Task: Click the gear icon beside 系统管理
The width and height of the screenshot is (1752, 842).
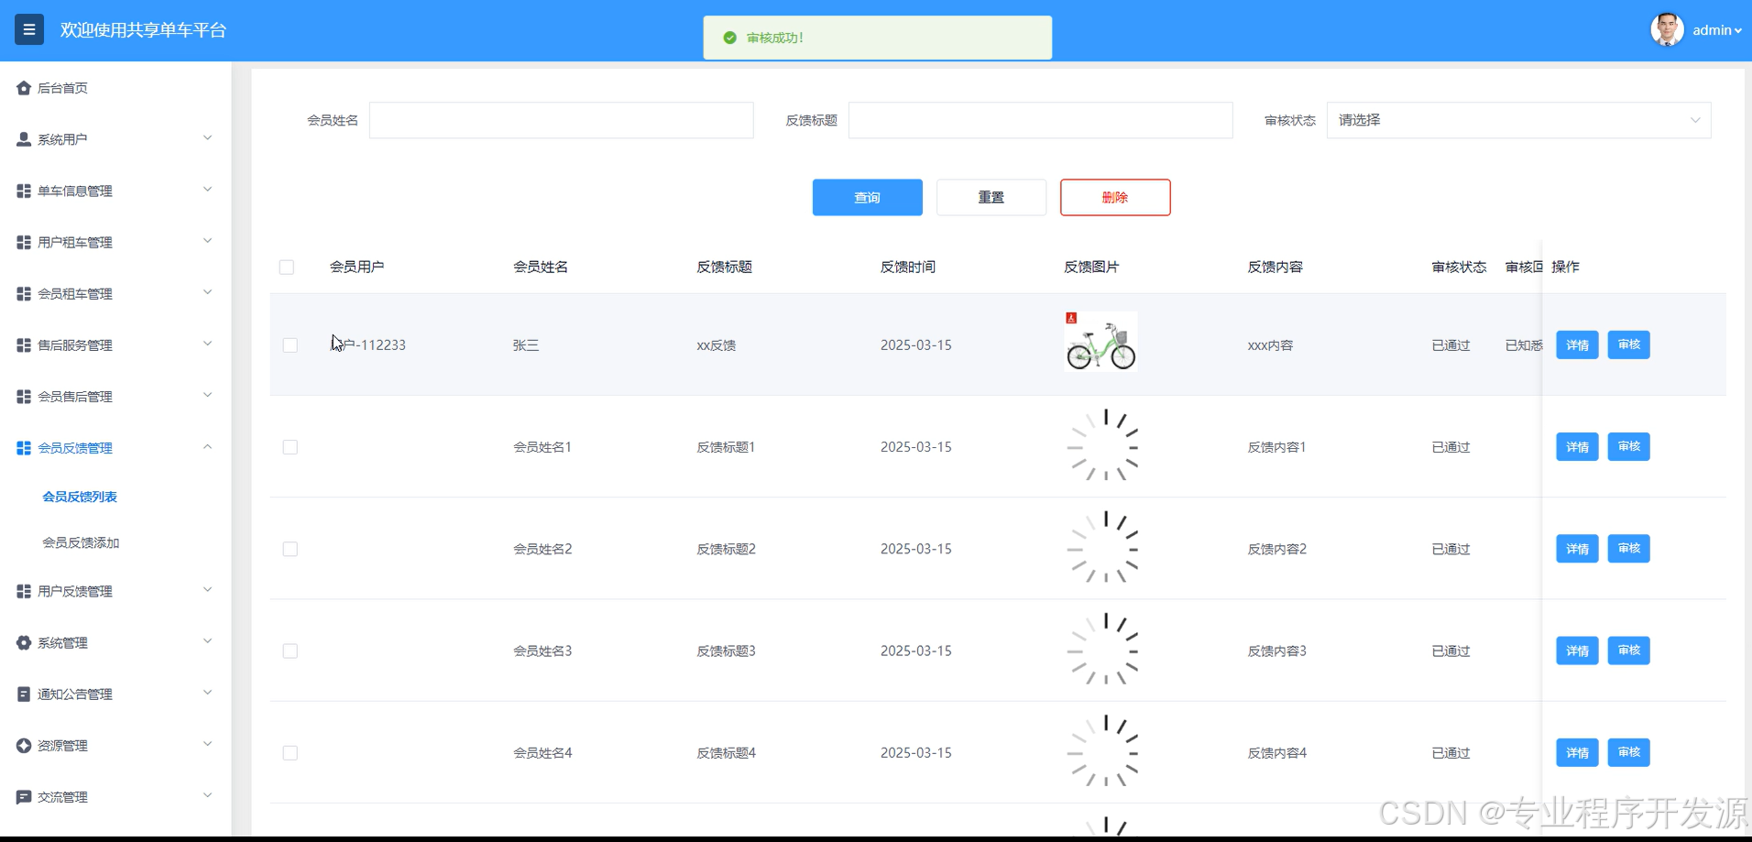Action: 24,642
